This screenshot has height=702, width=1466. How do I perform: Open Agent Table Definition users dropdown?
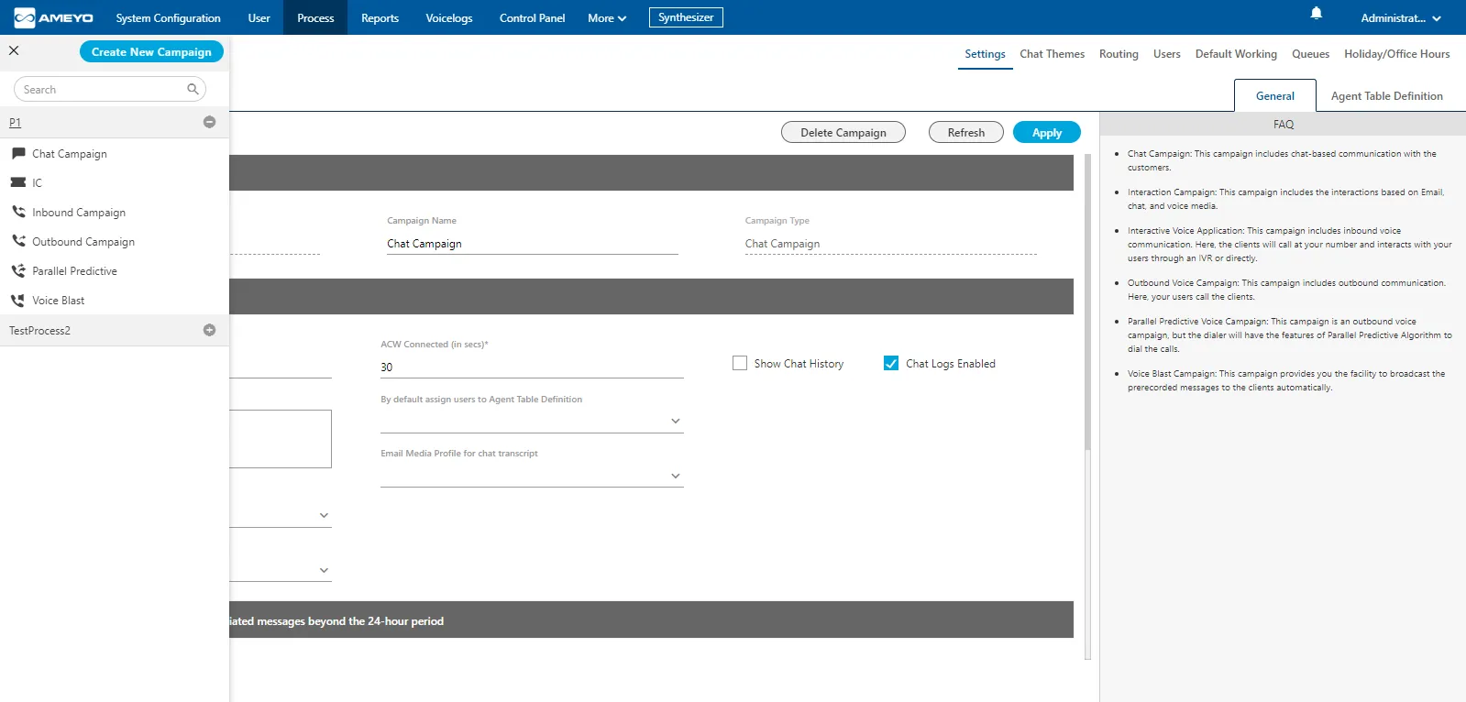[532, 421]
